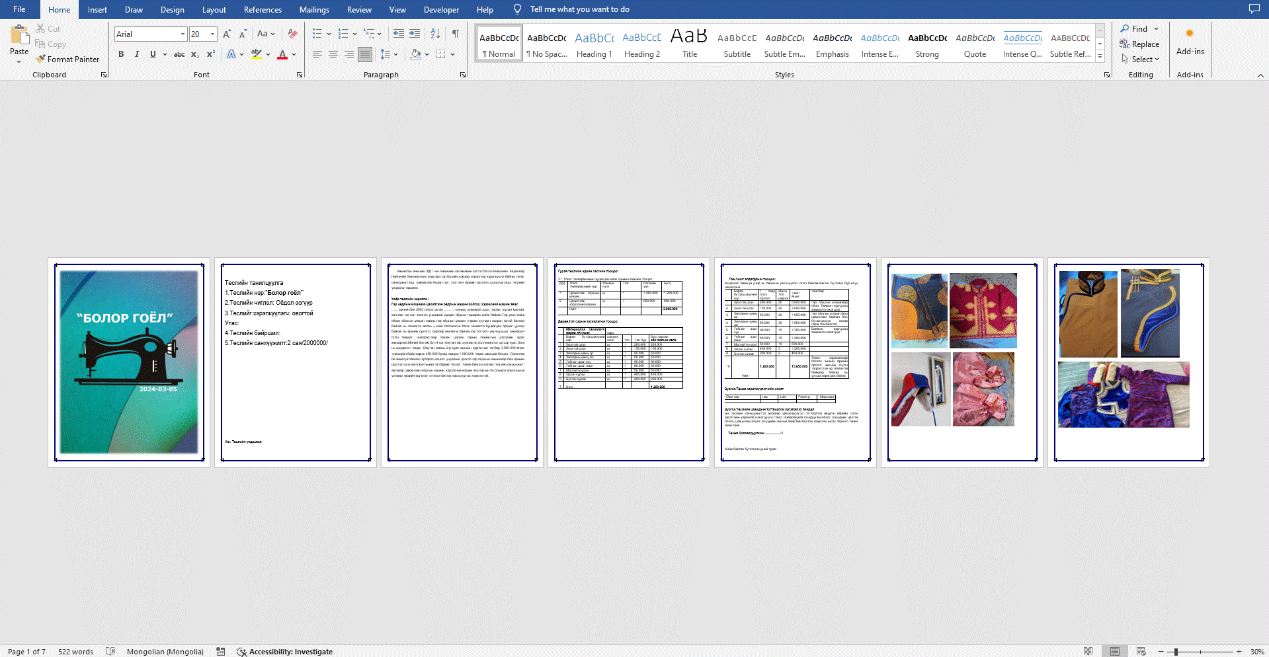
Task: Open the Paragraph dialog launcher
Action: pyautogui.click(x=463, y=75)
